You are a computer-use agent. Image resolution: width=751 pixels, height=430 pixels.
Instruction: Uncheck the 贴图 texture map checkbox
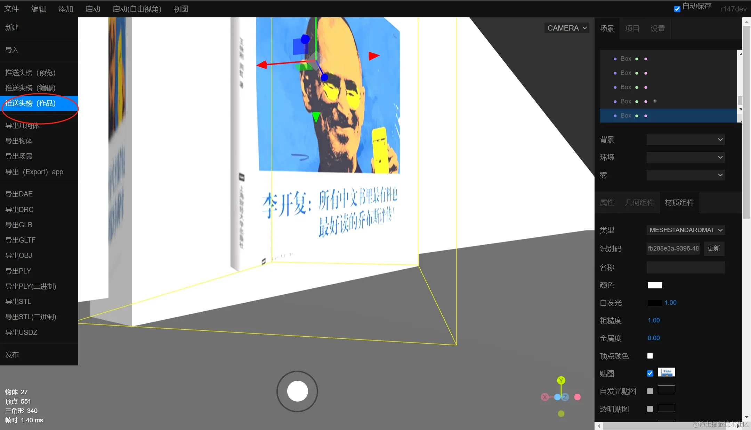650,373
